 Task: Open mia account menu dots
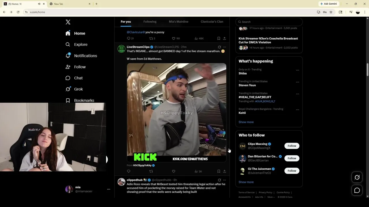tap(109, 189)
